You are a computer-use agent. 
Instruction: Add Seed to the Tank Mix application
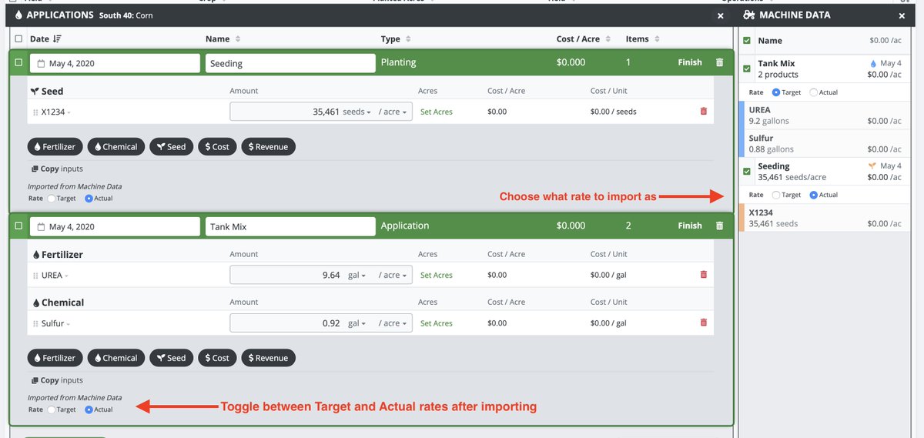click(x=170, y=358)
